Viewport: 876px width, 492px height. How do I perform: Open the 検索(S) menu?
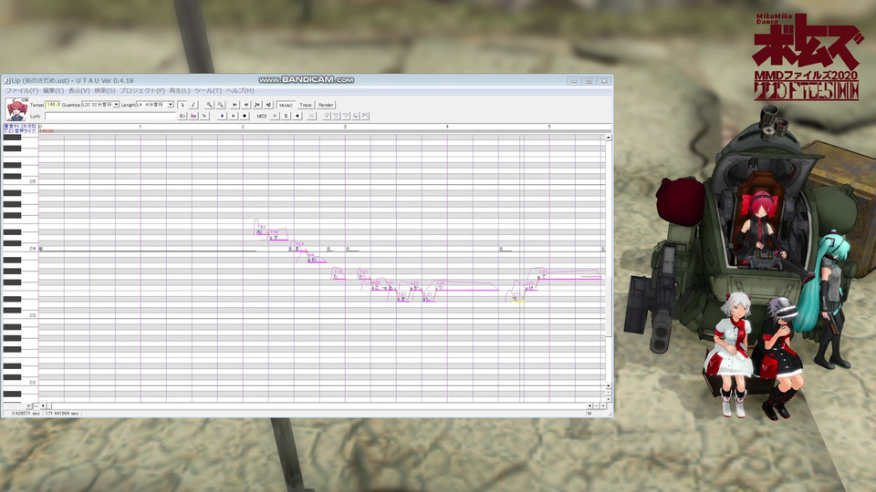[104, 90]
